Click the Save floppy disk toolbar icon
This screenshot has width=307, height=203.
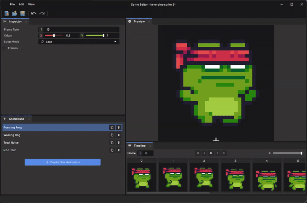click(23, 13)
